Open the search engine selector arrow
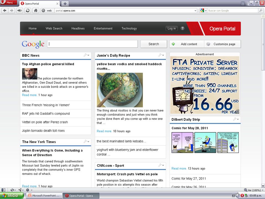 pyautogui.click(x=206, y=11)
